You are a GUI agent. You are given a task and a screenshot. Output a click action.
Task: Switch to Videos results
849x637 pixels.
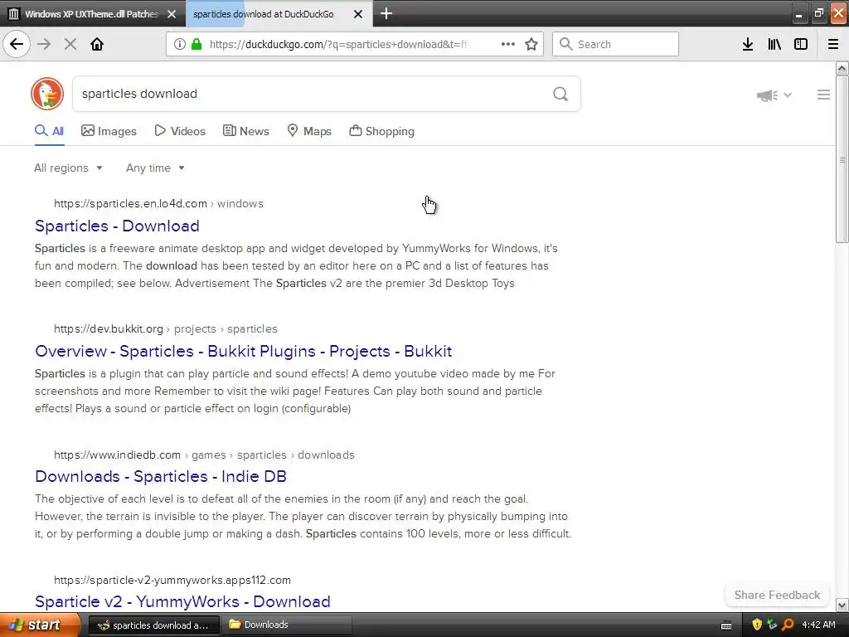pos(180,131)
